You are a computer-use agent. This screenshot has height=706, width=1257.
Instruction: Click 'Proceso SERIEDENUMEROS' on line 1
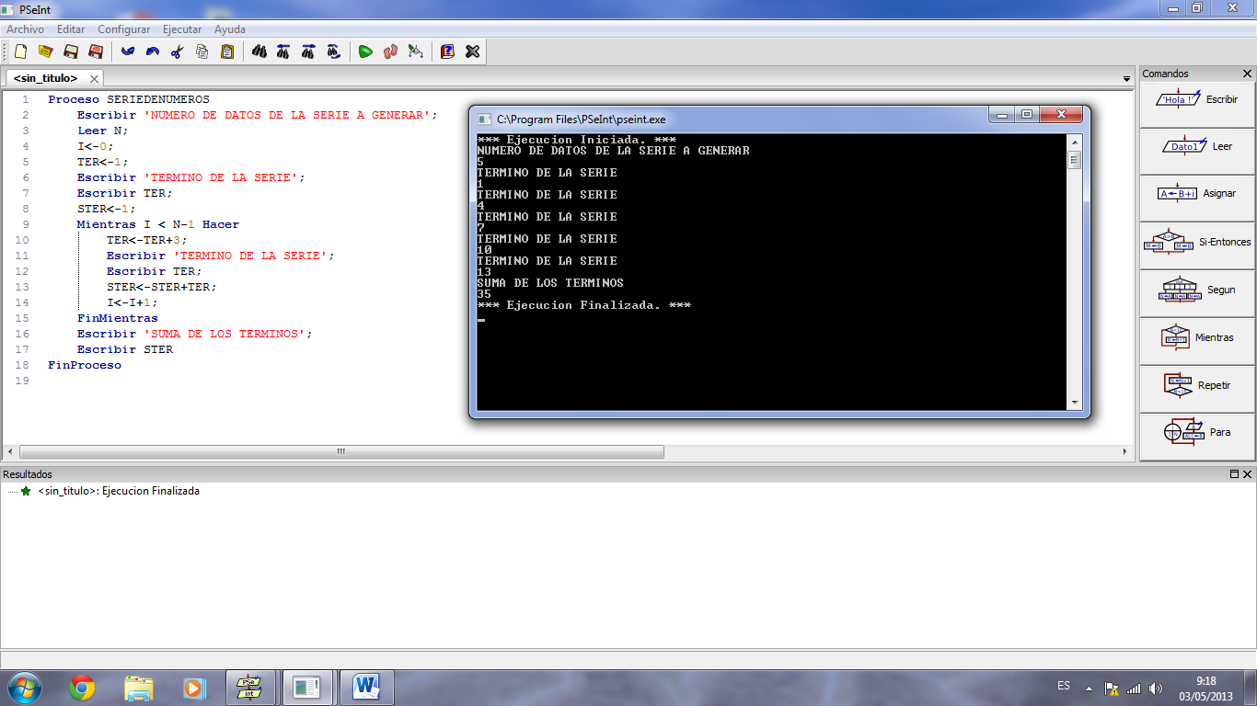pyautogui.click(x=129, y=99)
